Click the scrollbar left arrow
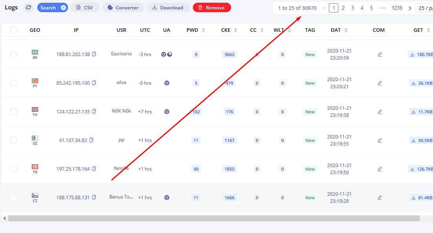Image resolution: width=433 pixels, height=233 pixels. click(5, 218)
